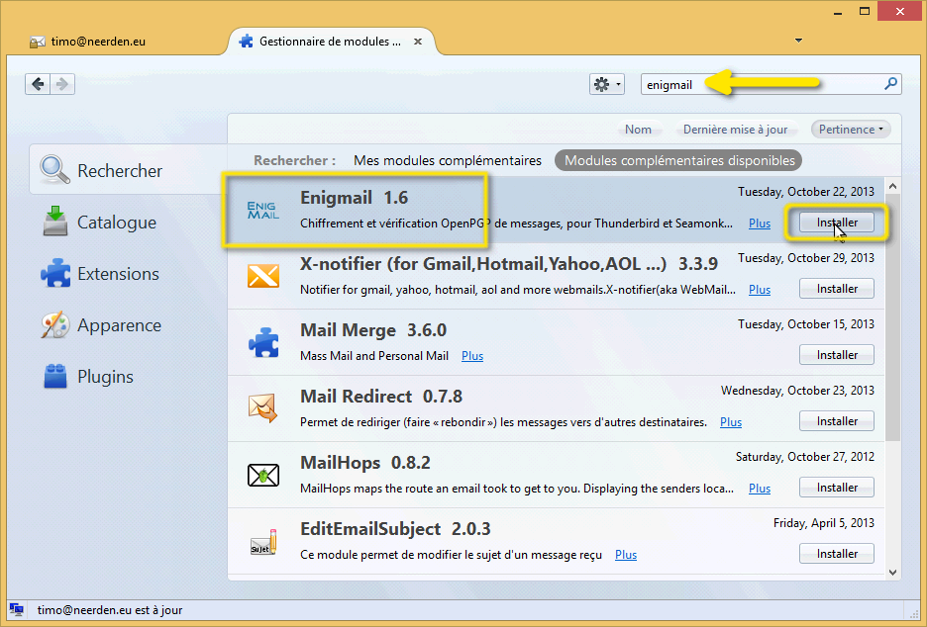The image size is (927, 627).
Task: Open the Plus link for Mail Merge
Action: (471, 355)
